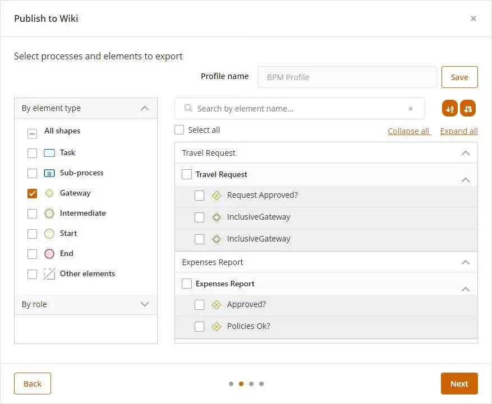Click the Profile name input field
Viewport: 492px width, 404px height.
coord(347,77)
